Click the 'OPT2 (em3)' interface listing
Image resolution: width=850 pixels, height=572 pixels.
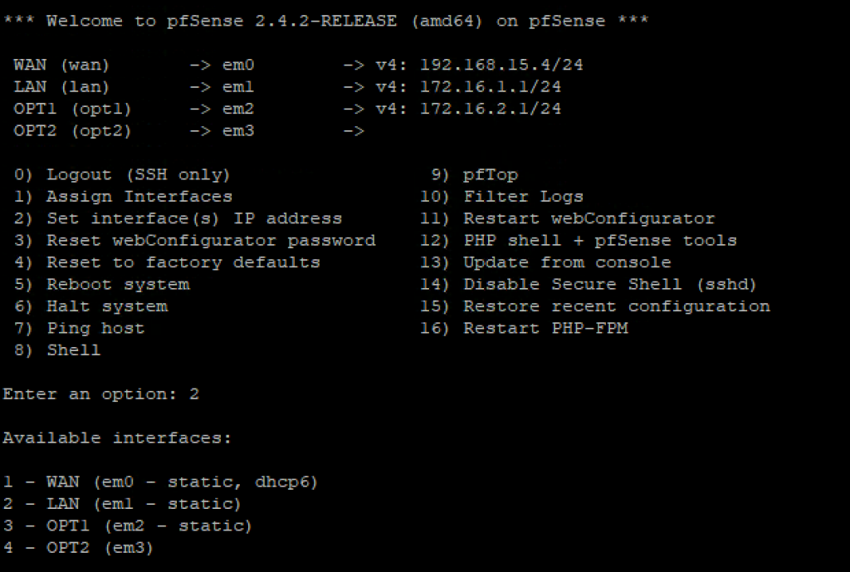pos(78,548)
